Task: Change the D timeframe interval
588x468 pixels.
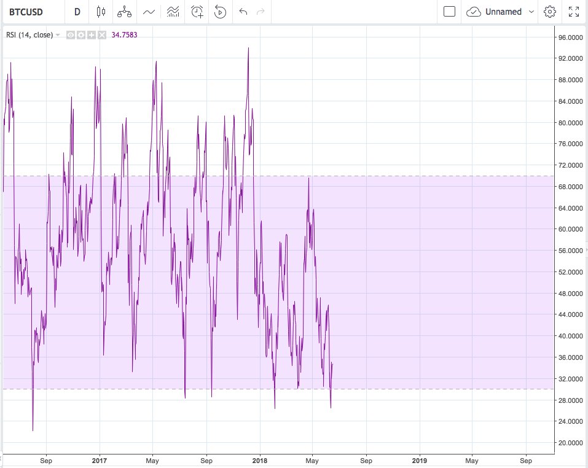Action: 77,12
